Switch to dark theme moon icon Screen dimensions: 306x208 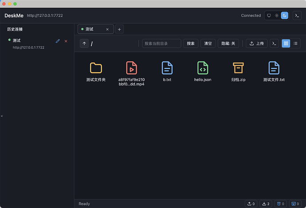click(x=285, y=16)
